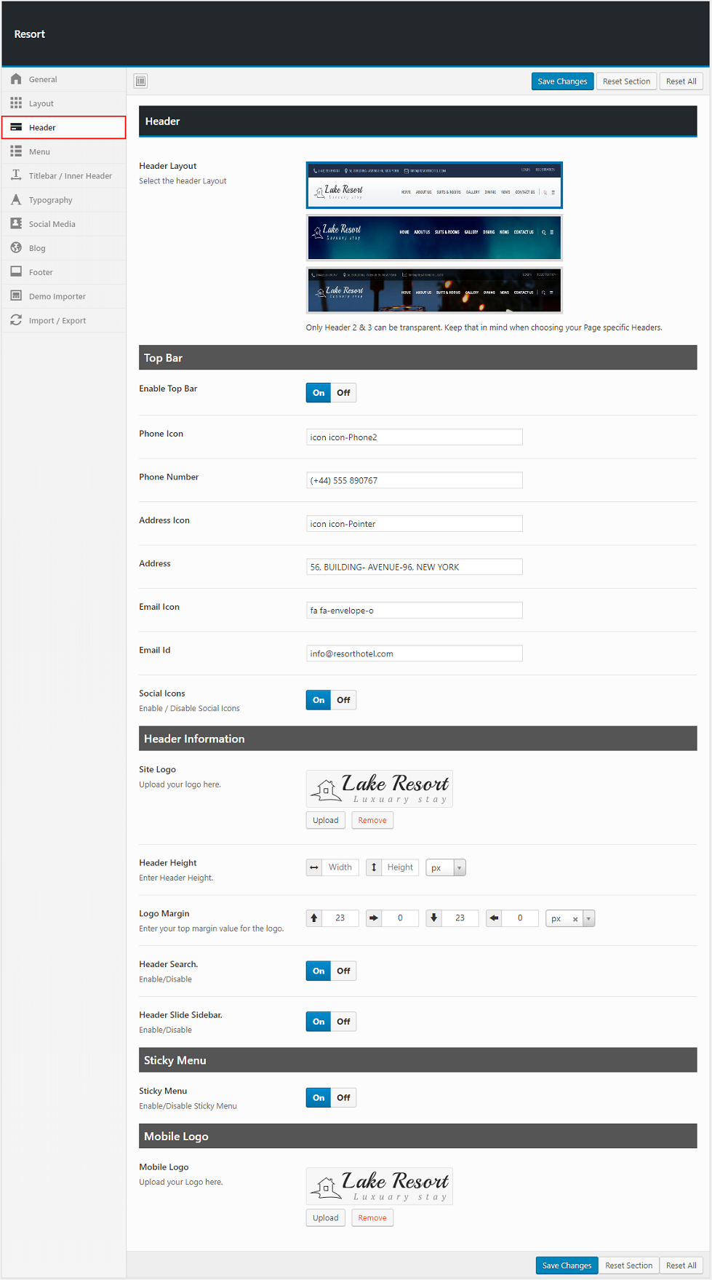Select the second transparent header layout thumbnail
This screenshot has height=1280, width=712.
[x=434, y=238]
